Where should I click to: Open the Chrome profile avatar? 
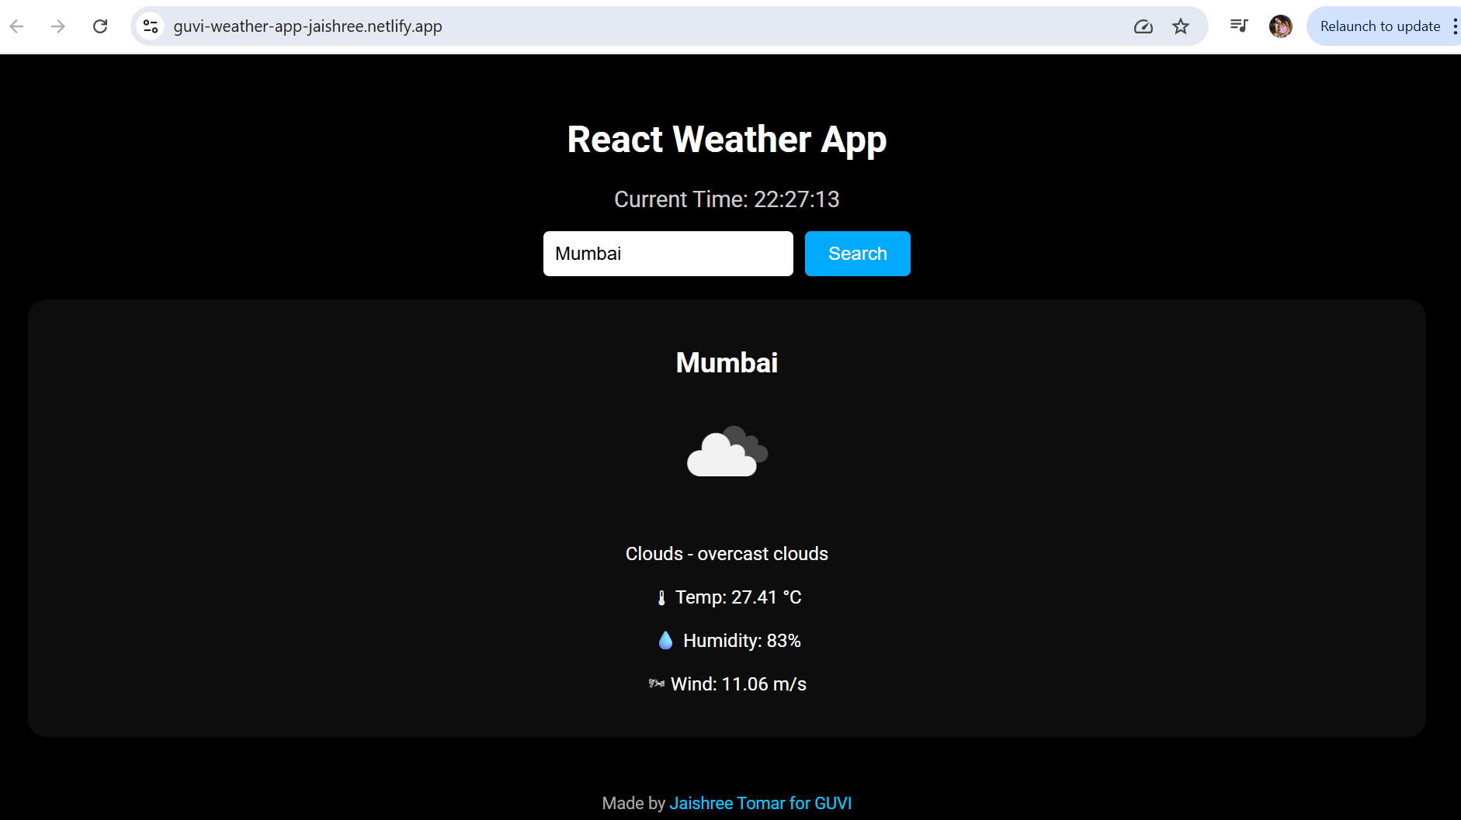click(1280, 26)
